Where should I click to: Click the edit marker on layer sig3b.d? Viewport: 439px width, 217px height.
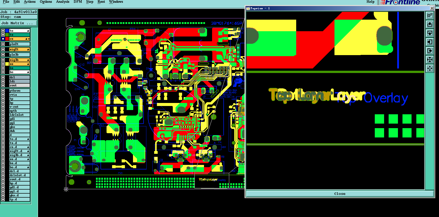[28, 155]
